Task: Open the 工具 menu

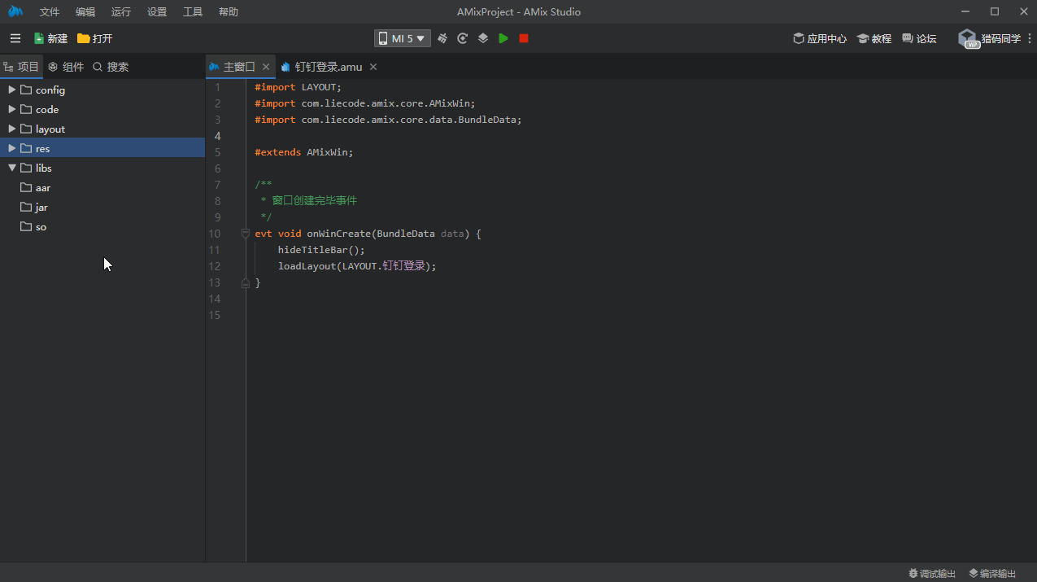Action: [193, 12]
